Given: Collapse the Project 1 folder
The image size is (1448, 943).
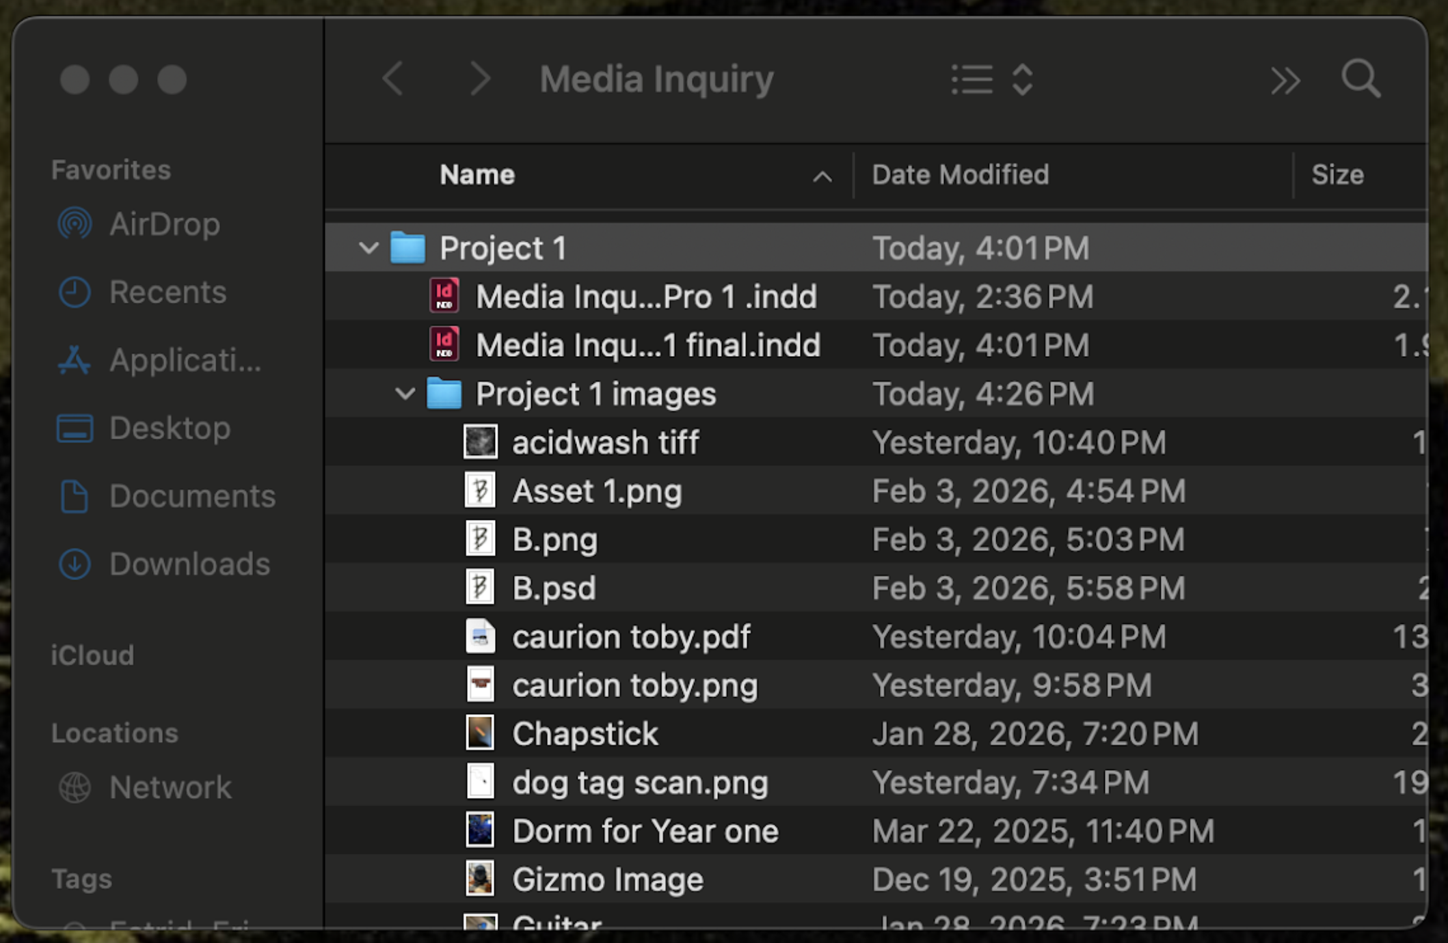Looking at the screenshot, I should [368, 247].
